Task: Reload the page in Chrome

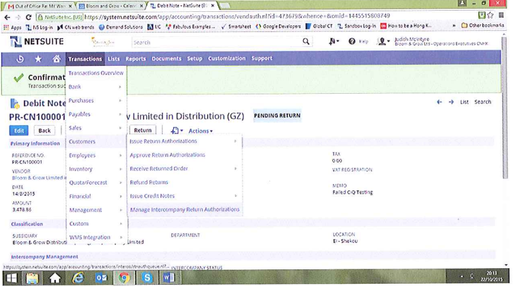Action: (29, 17)
